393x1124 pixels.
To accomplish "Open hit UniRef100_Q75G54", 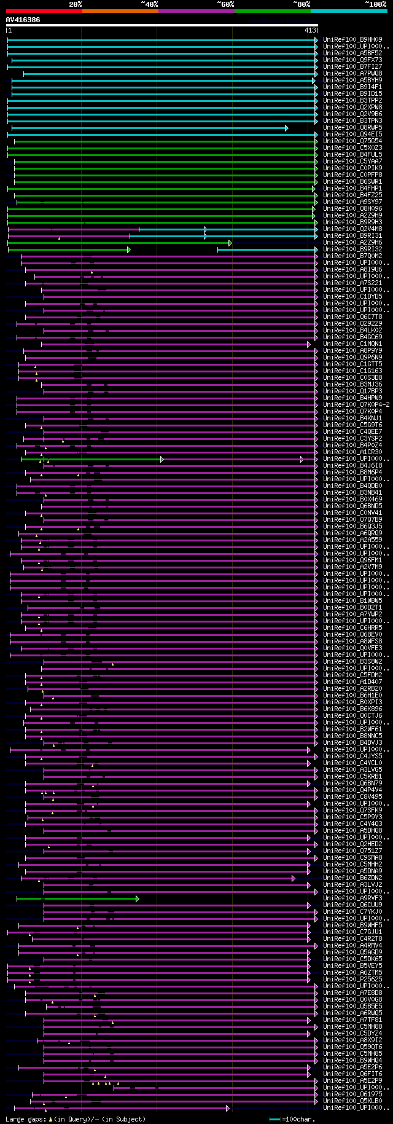I will point(352,141).
